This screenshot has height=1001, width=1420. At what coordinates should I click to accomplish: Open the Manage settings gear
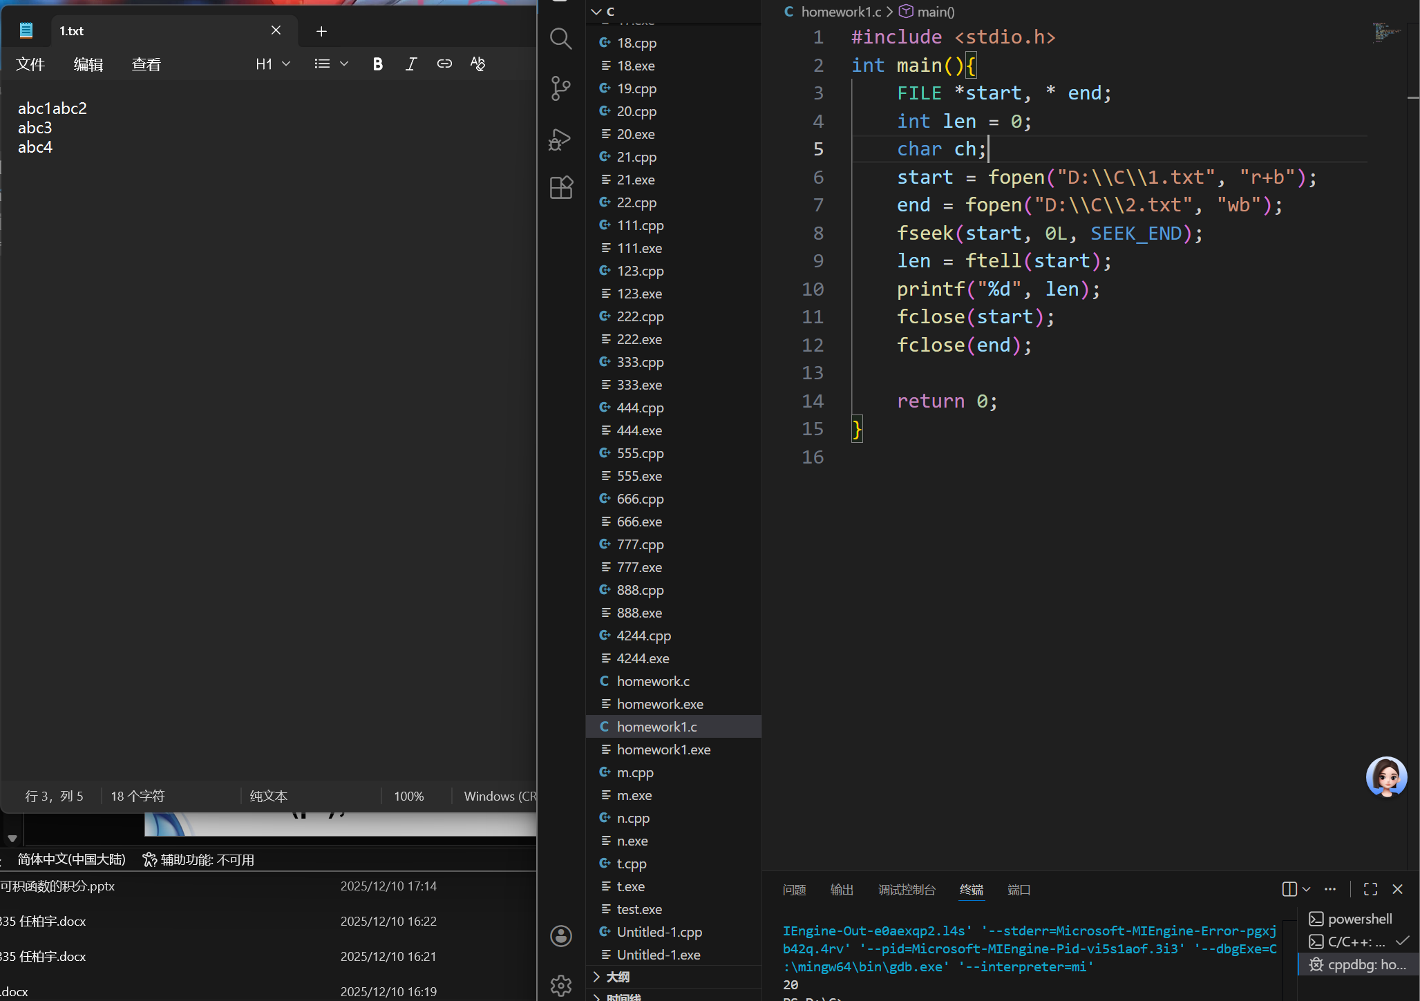pyautogui.click(x=560, y=984)
